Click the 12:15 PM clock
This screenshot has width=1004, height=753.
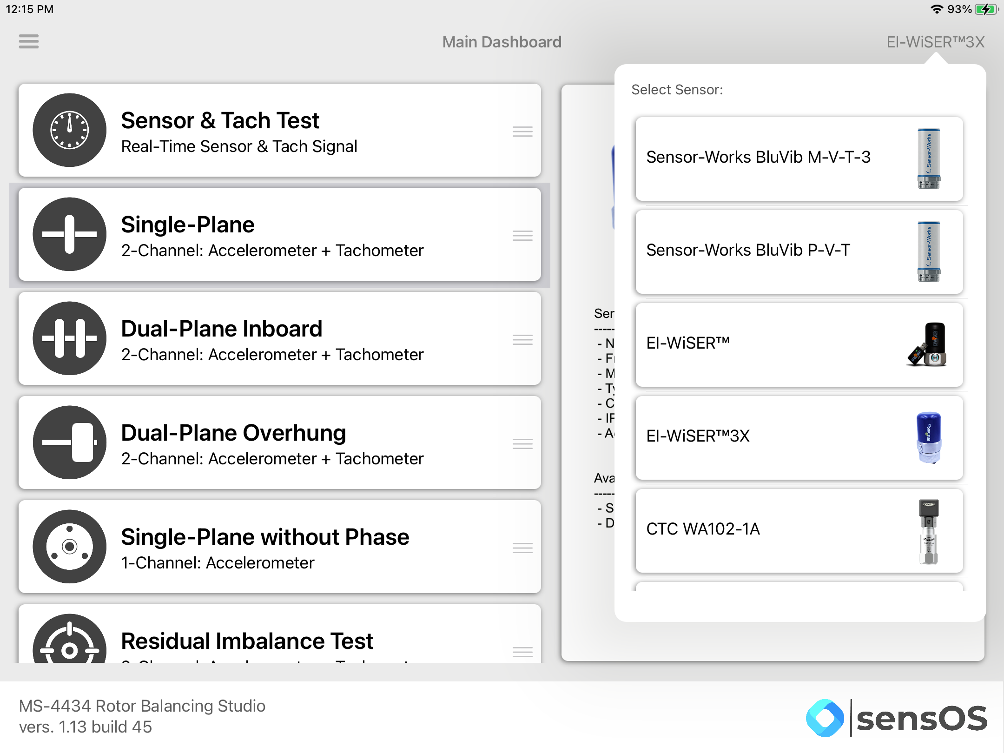(x=30, y=9)
